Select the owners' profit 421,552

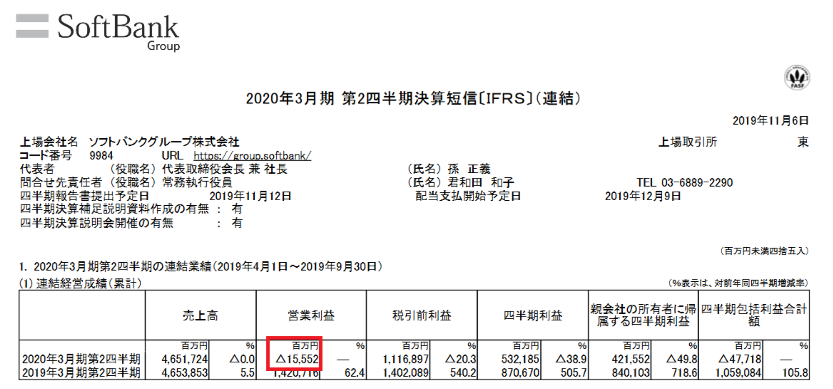coord(631,359)
